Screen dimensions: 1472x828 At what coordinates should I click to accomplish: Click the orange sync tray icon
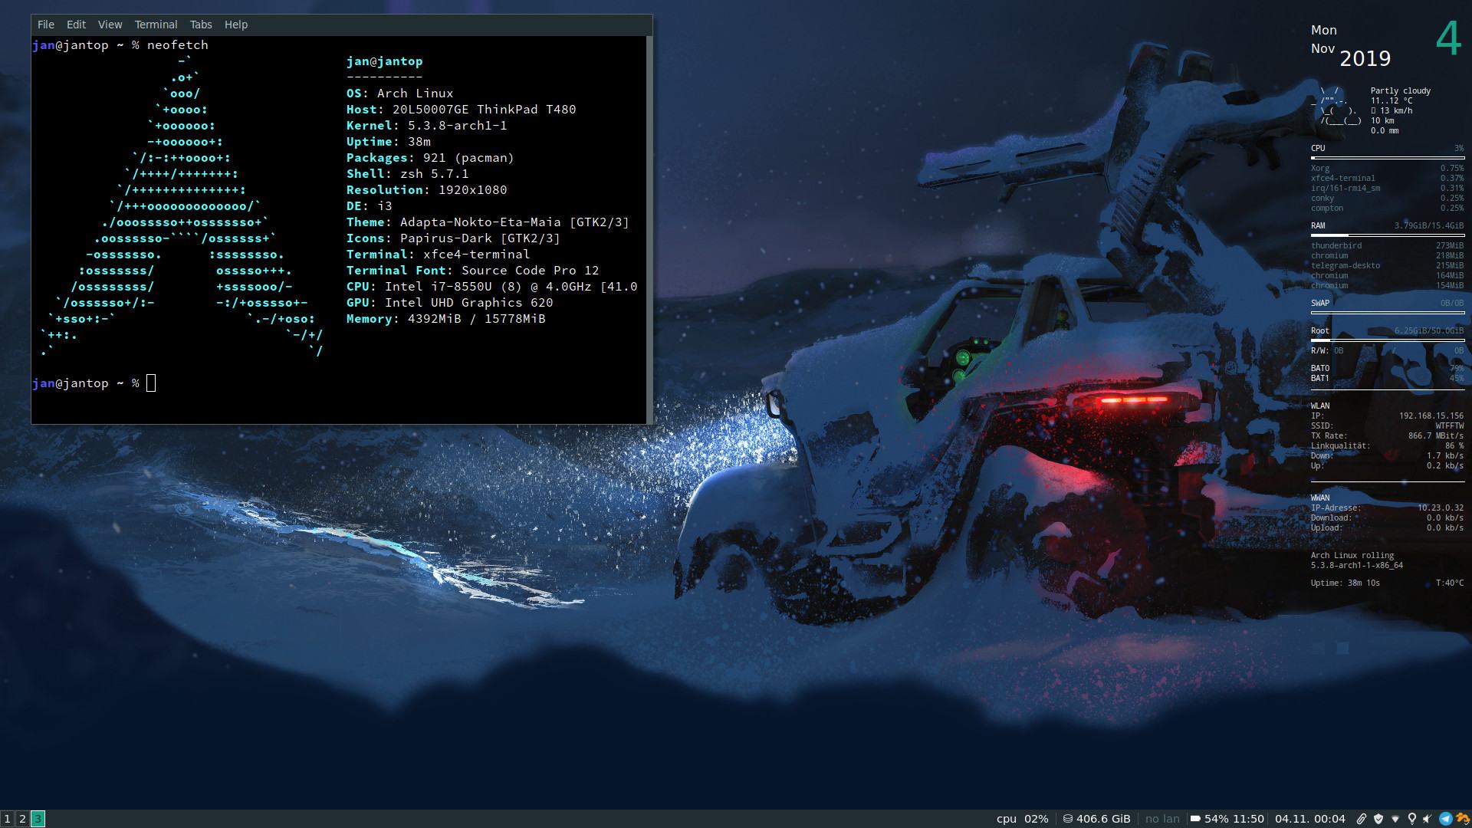[x=1463, y=819]
